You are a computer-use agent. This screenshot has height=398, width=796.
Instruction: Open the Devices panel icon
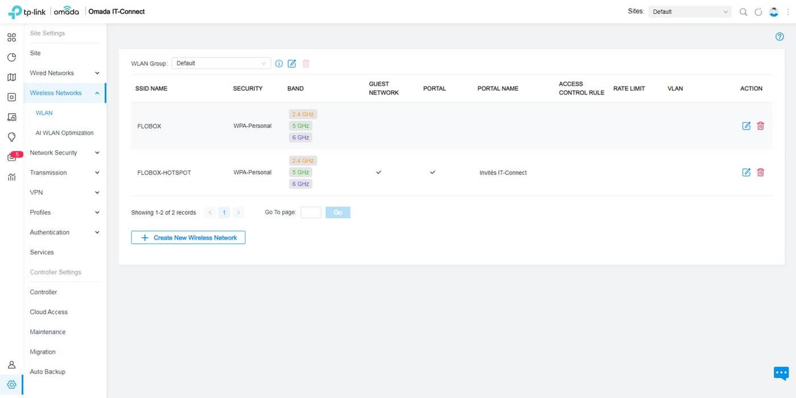(11, 97)
